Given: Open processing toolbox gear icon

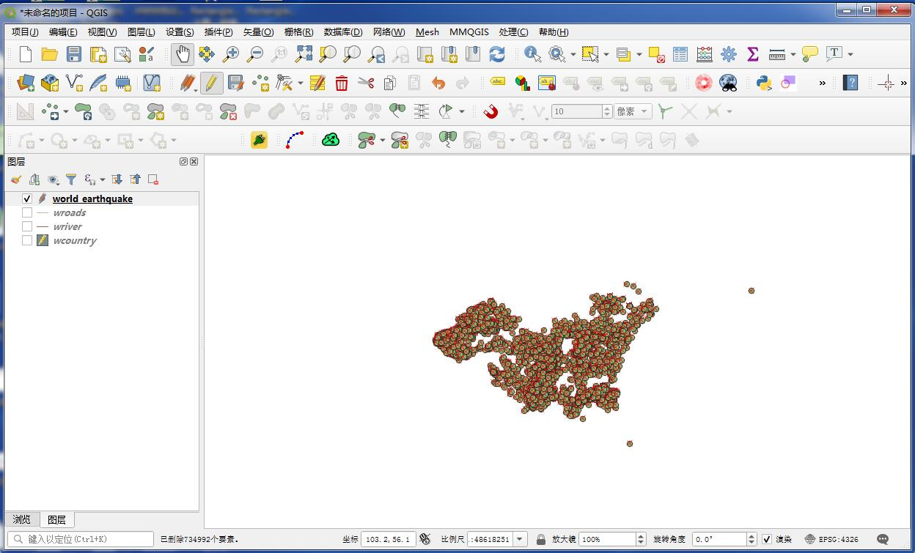Looking at the screenshot, I should click(729, 54).
